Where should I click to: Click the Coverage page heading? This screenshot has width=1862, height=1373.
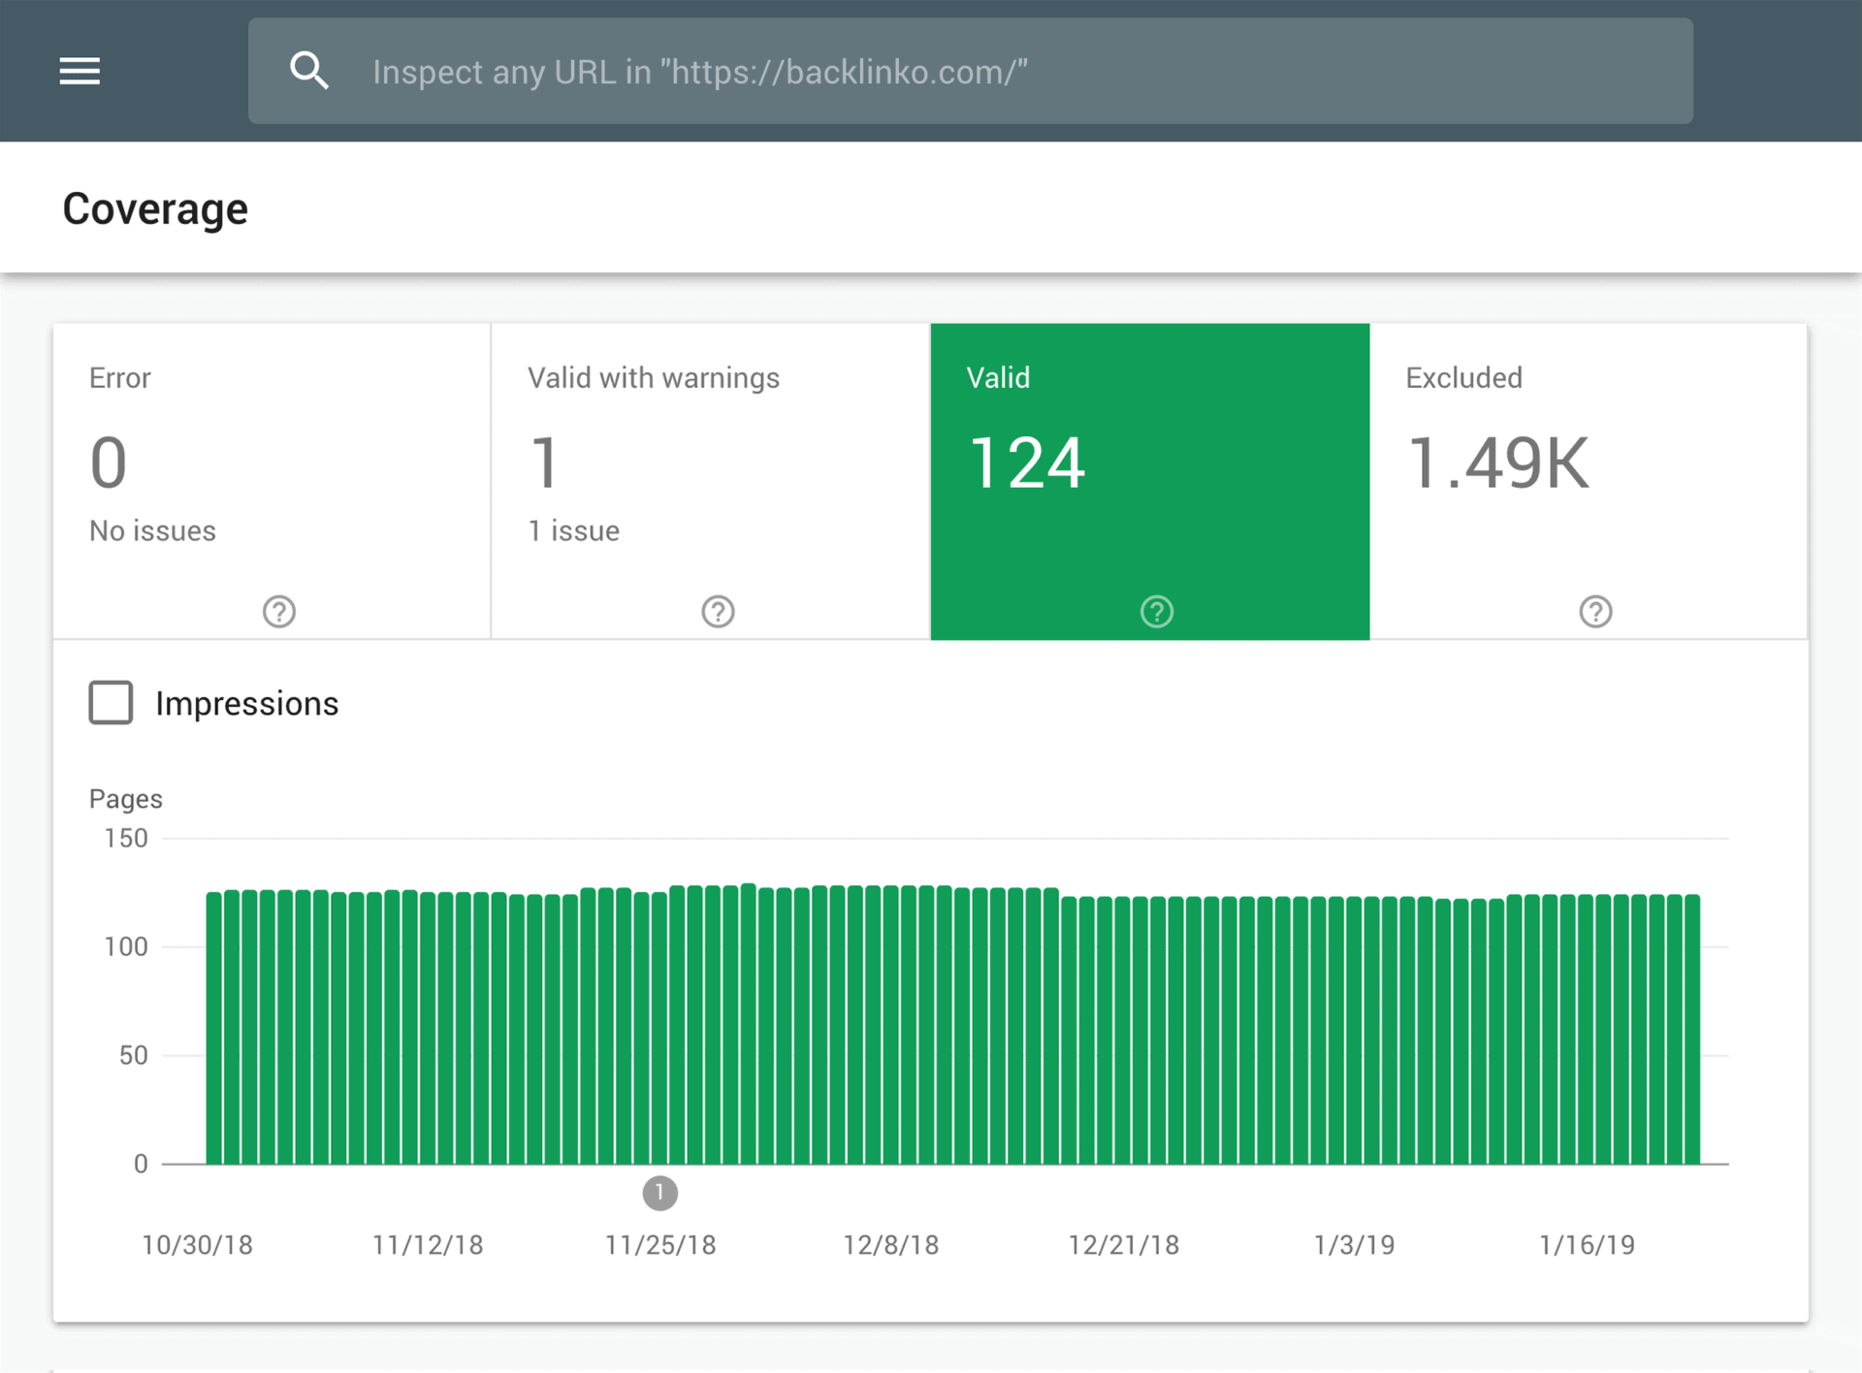pos(155,208)
